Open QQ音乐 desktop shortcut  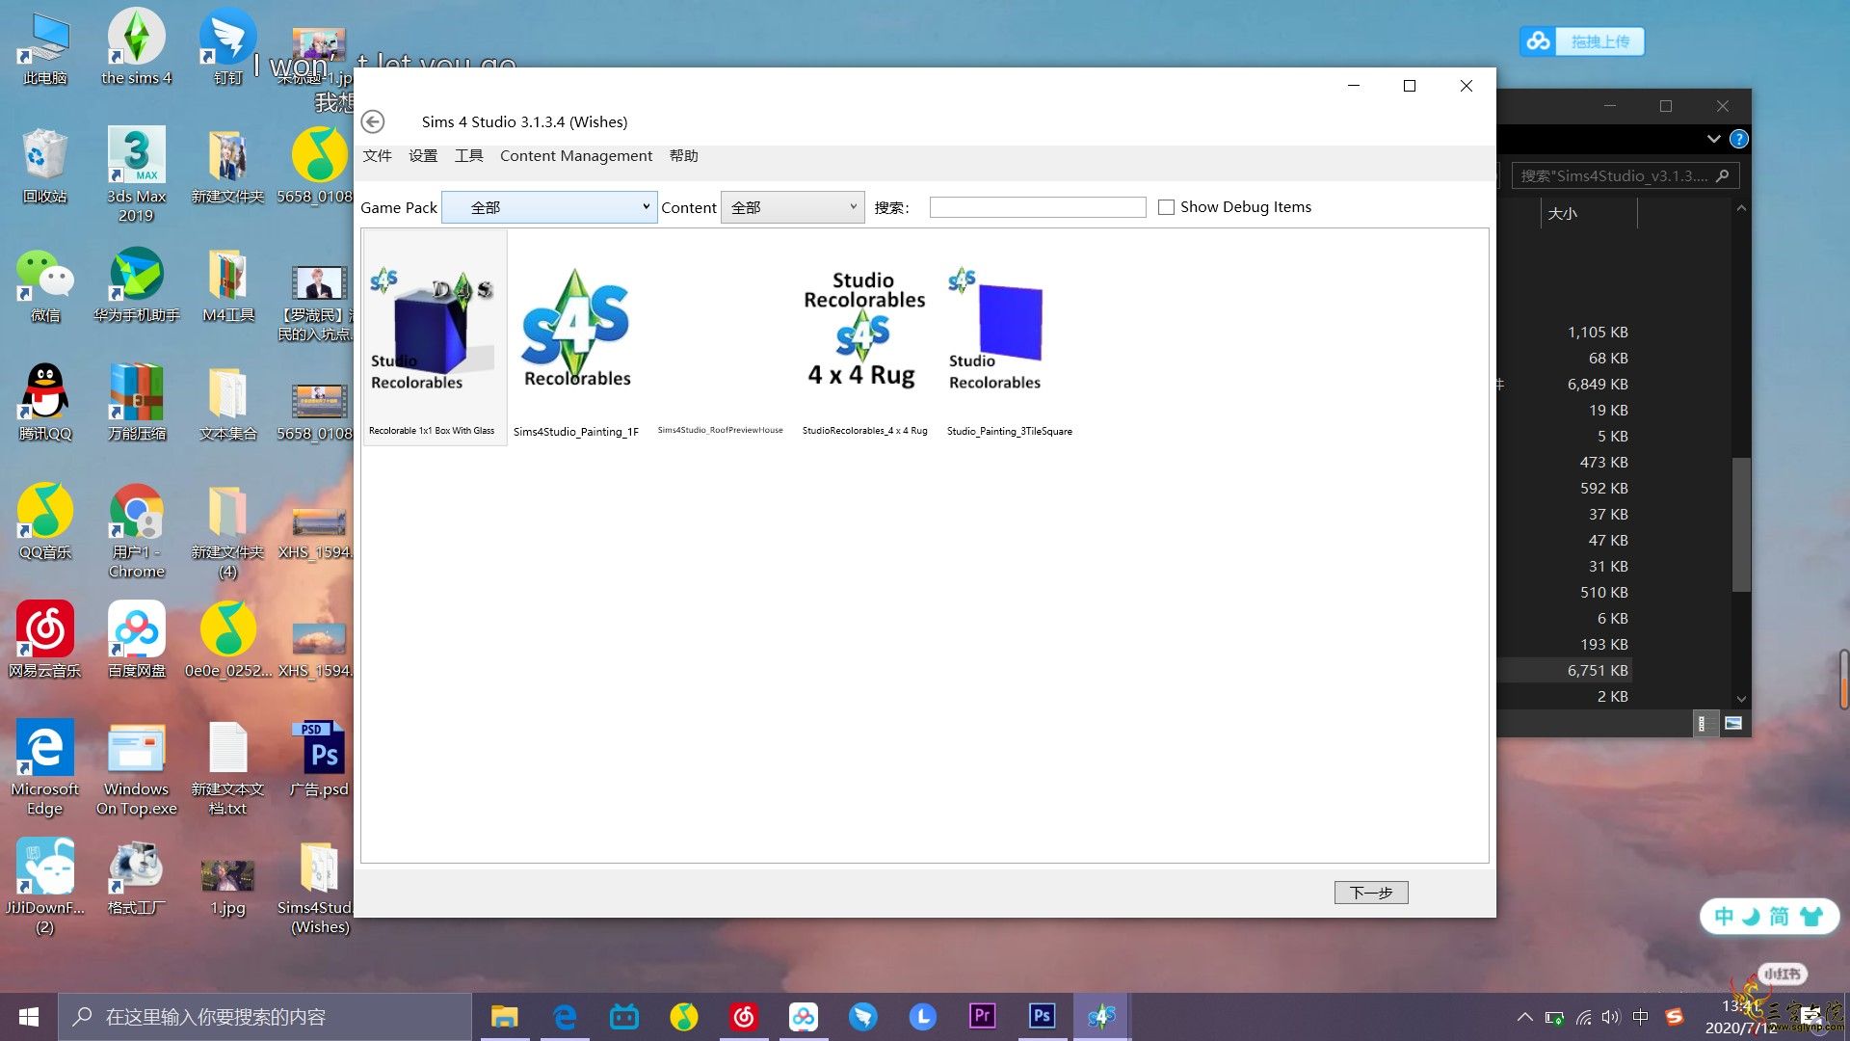(45, 521)
